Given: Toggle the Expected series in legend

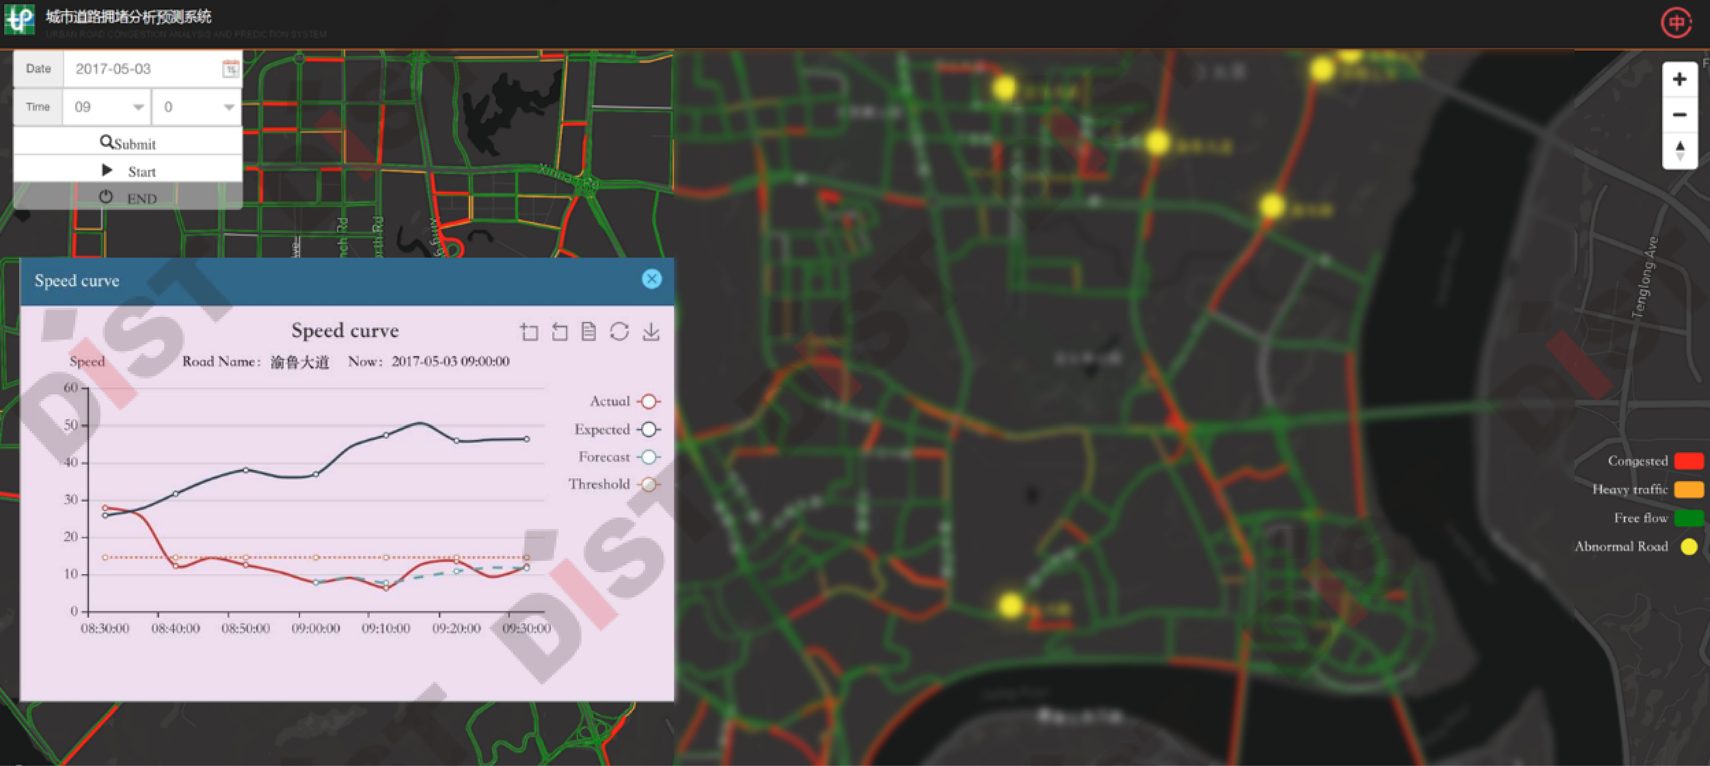Looking at the screenshot, I should tap(617, 430).
